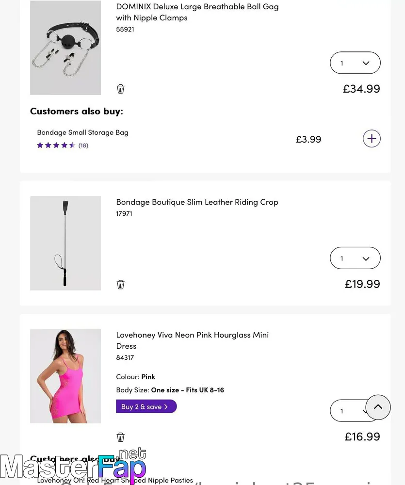Image resolution: width=405 pixels, height=485 pixels.
Task: Open DOMINIX Deluxe Ball Gag product title
Action: coord(197,12)
